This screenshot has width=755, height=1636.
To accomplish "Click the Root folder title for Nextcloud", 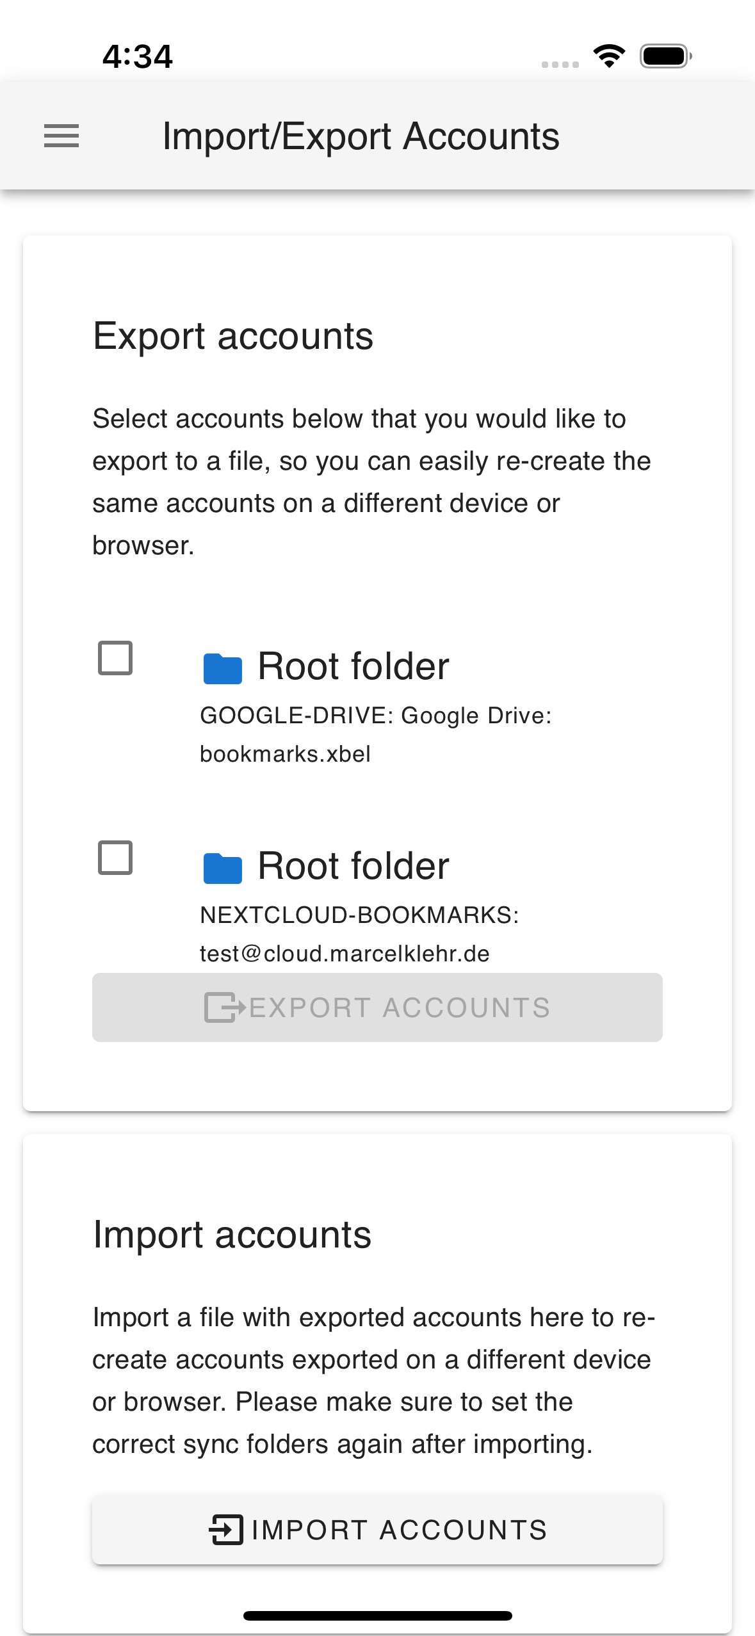I will [x=353, y=866].
